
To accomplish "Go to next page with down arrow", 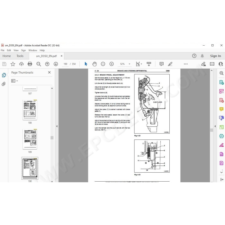I will click(x=56, y=64).
